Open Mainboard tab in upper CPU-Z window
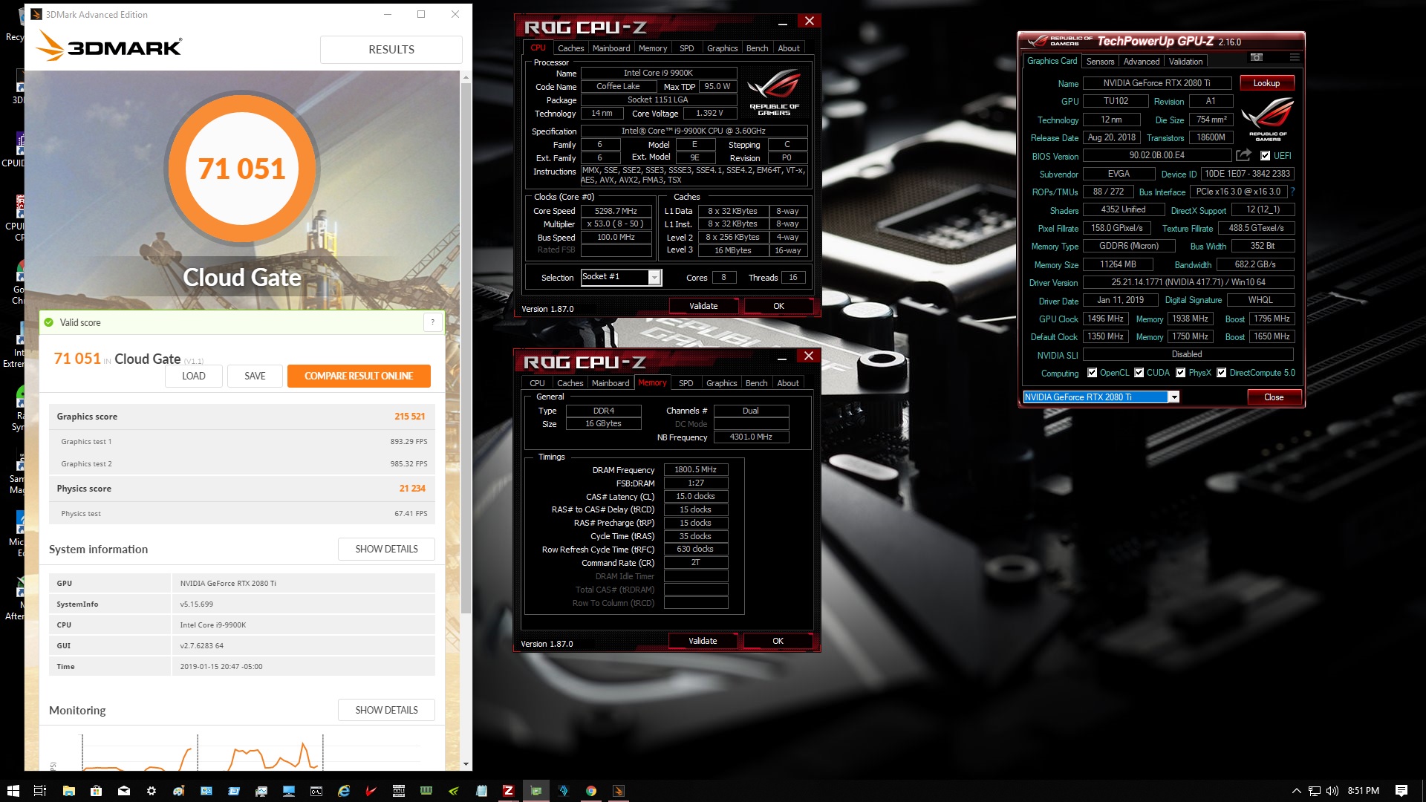 [x=611, y=48]
